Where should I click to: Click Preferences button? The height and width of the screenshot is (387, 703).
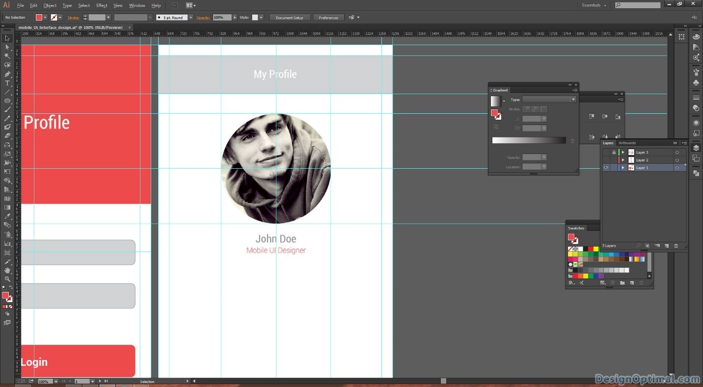tap(328, 18)
